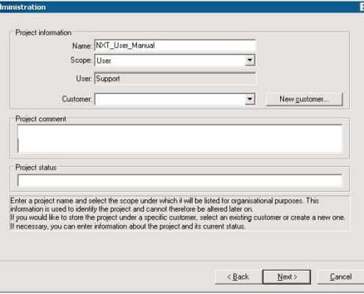Image resolution: width=364 pixels, height=294 pixels.
Task: Click the Scope label
Action: (x=81, y=60)
